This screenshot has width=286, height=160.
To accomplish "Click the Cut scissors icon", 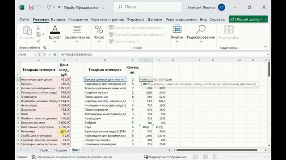I will pos(38,28).
